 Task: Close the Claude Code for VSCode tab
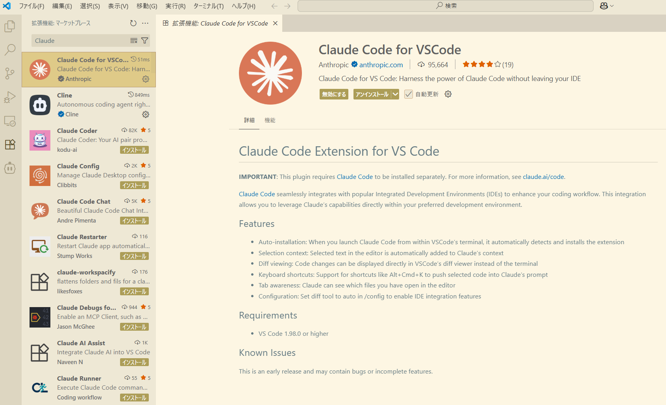point(275,24)
